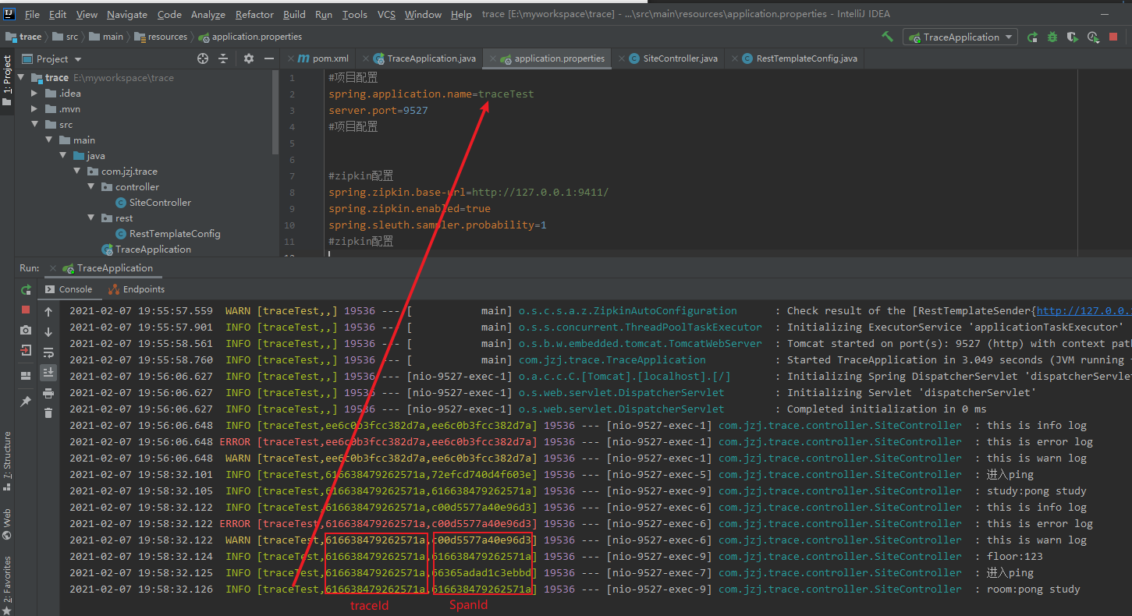
Task: Switch to the pom.xml editor tab
Action: (x=323, y=58)
